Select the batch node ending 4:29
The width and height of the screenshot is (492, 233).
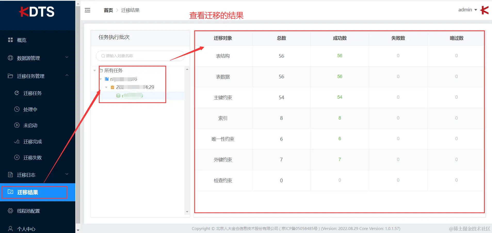click(135, 87)
